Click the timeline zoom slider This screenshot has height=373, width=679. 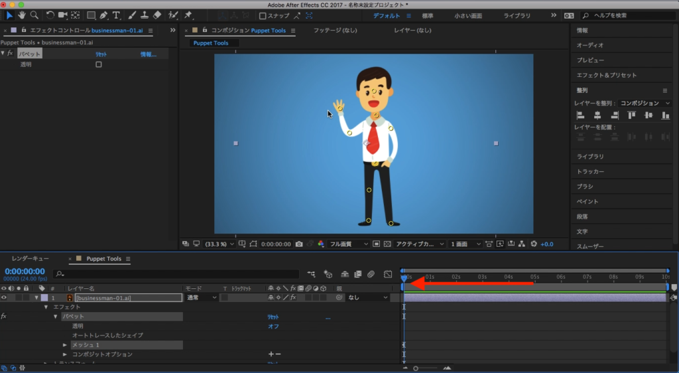coord(416,368)
